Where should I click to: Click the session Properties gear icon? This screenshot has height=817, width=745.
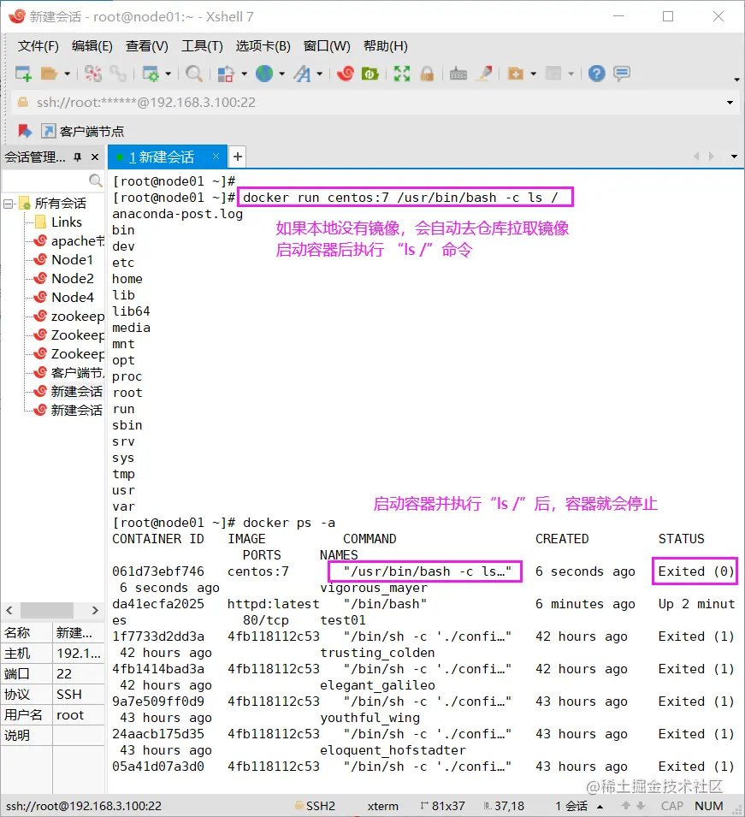click(151, 74)
